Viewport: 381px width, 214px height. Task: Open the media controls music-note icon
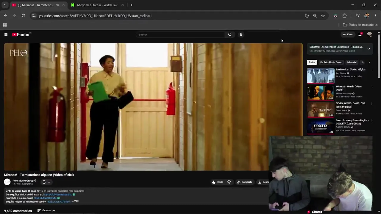[358, 16]
